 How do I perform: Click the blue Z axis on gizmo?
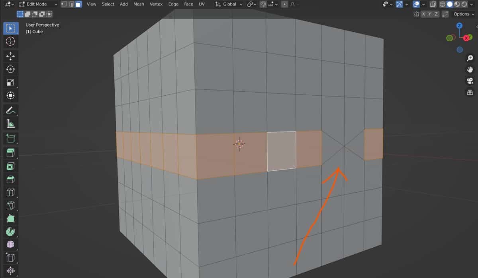pos(459,25)
